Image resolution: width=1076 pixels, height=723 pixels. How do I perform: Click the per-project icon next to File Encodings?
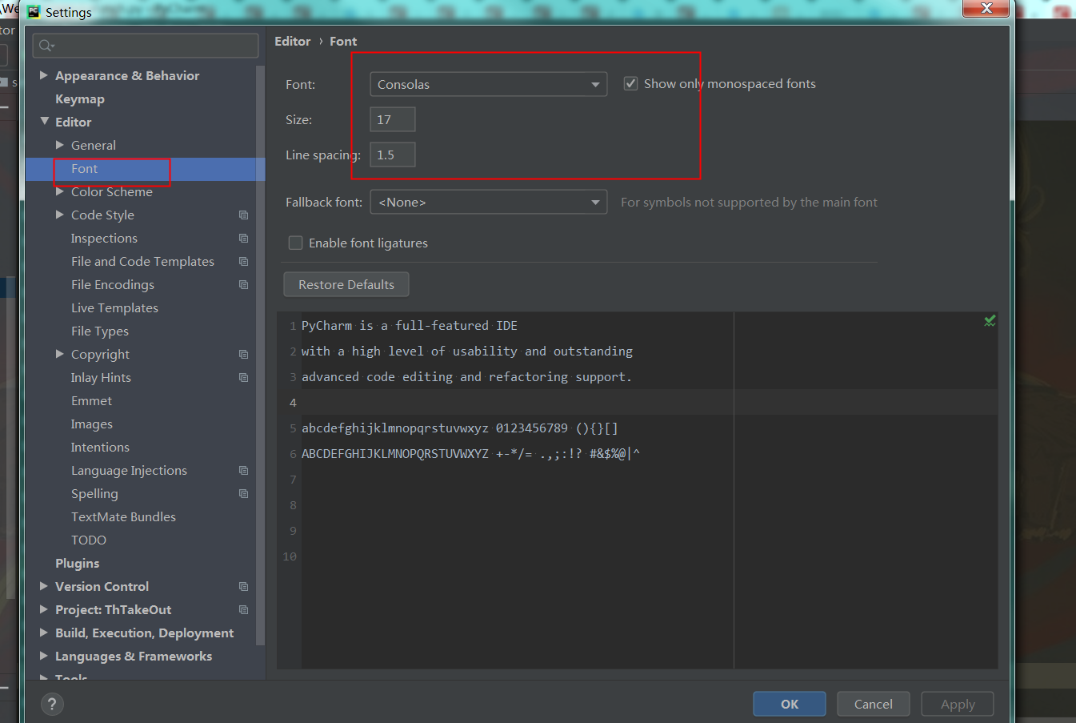point(243,284)
